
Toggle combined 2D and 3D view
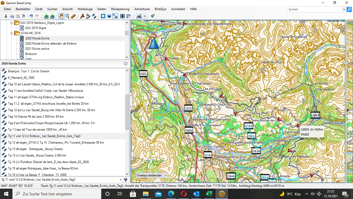[115, 16]
